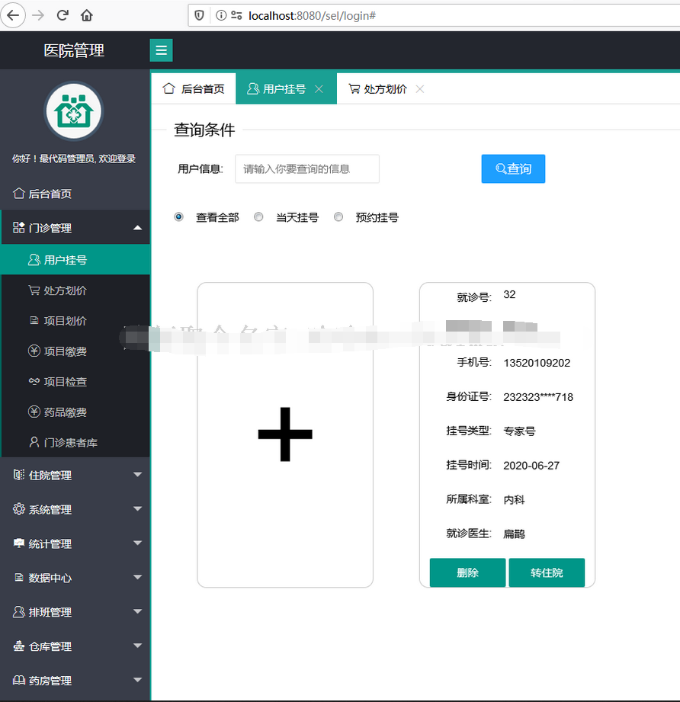Switch to the 处方划价 tab
Screen dimensions: 680x702
coord(387,88)
